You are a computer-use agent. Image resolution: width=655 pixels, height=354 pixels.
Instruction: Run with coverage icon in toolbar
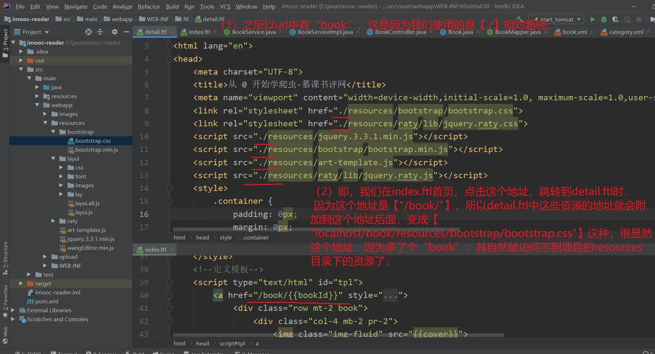(615, 19)
